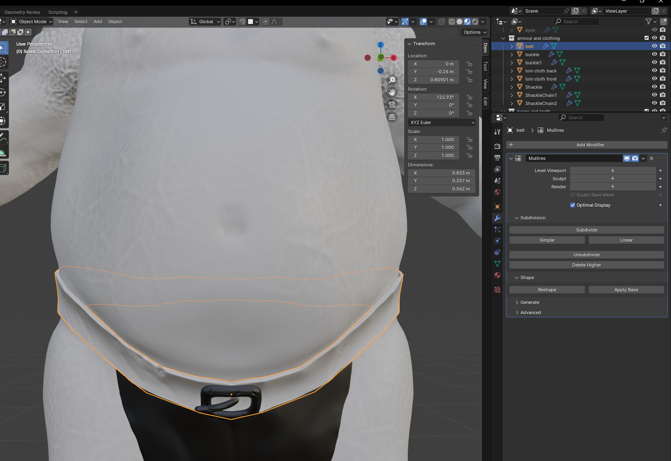Viewport: 671px width, 461px height.
Task: Toggle armour and clothing collection checkbox
Action: click(x=647, y=38)
